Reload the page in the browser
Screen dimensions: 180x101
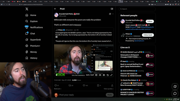tap(9, 4)
